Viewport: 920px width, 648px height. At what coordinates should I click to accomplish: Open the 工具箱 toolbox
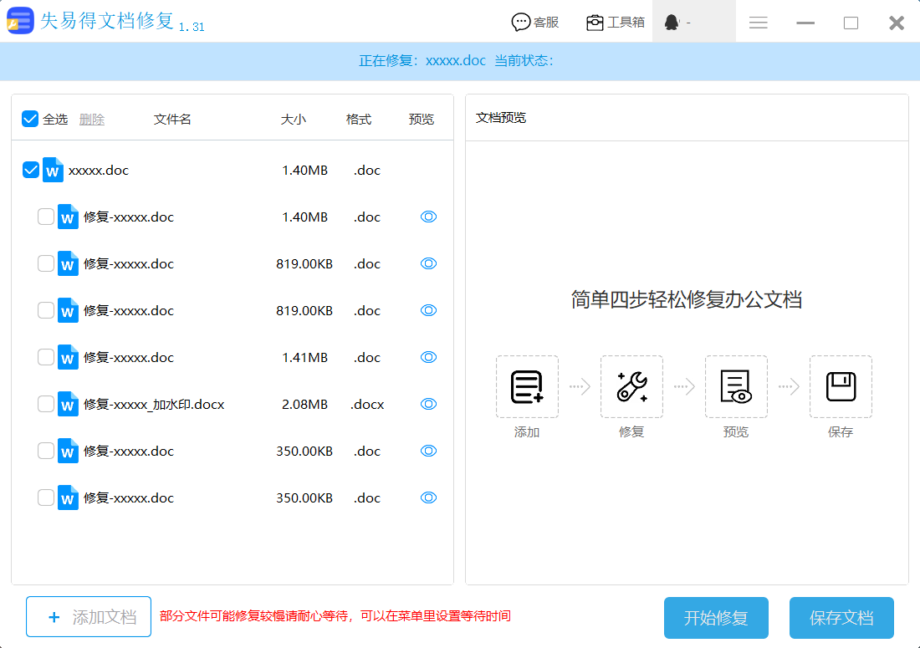616,23
